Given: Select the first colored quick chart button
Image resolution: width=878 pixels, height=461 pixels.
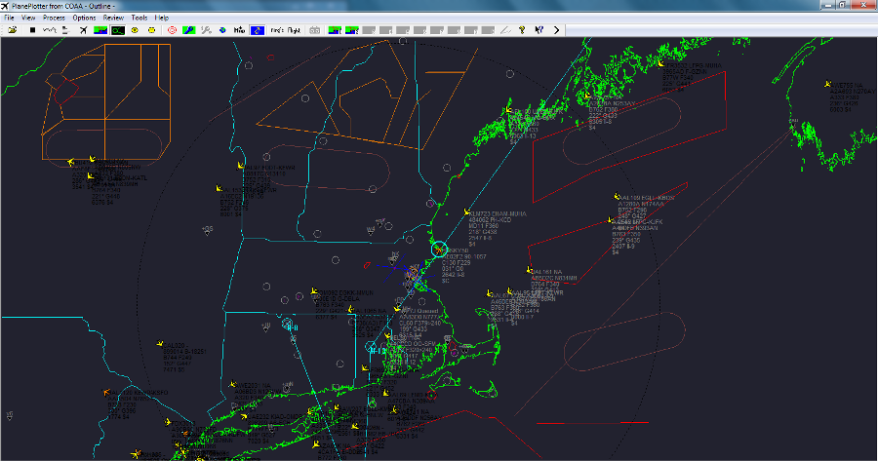Looking at the screenshot, I should [335, 30].
